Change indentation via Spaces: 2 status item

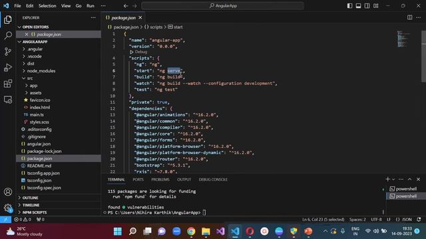pyautogui.click(x=357, y=220)
